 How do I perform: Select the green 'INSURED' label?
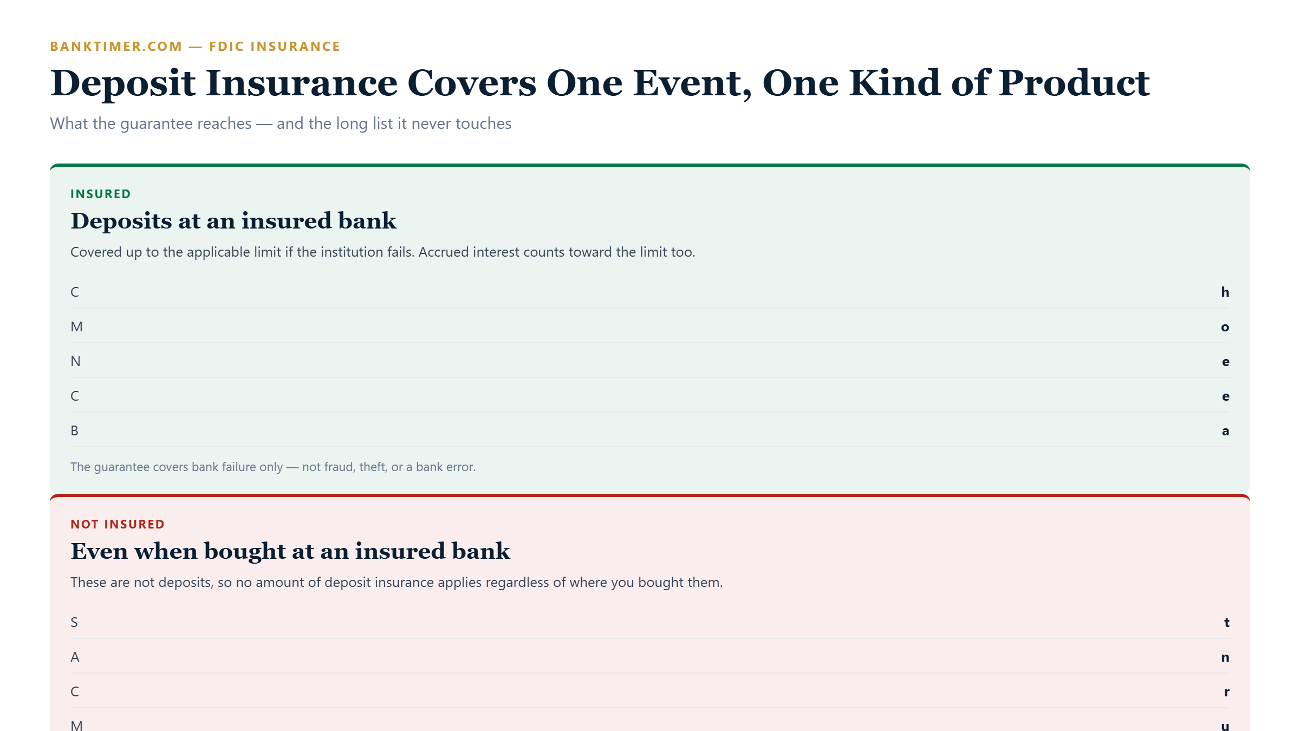[x=101, y=194]
